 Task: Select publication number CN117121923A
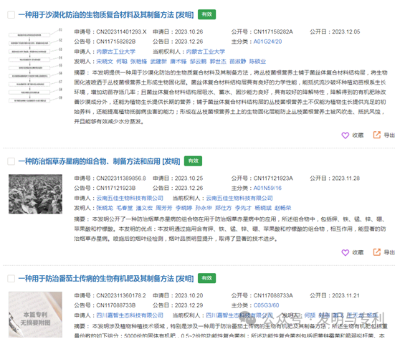(273, 178)
